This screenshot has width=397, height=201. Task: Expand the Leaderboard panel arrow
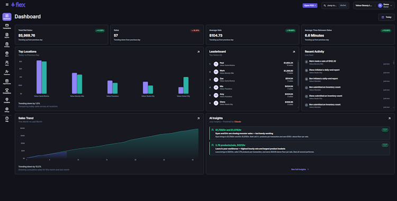click(294, 52)
